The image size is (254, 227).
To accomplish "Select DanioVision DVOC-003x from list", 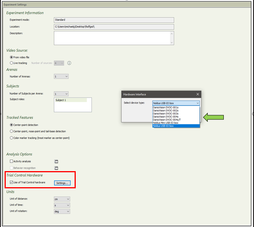I will [176, 113].
